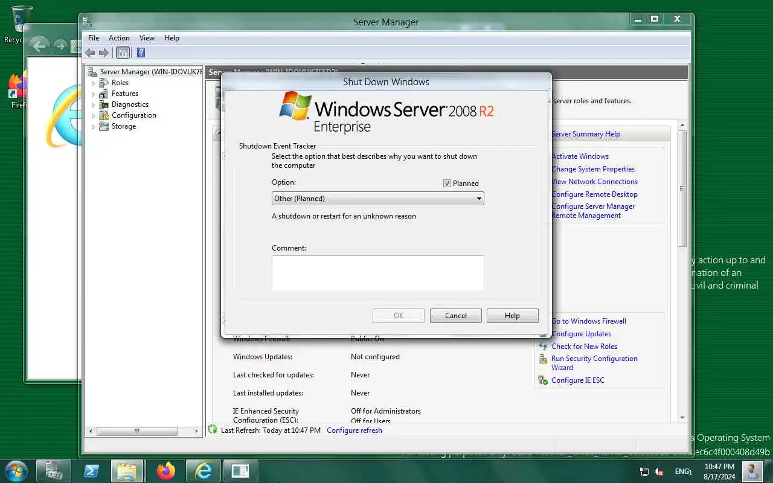Open the Action menu
This screenshot has width=773, height=483.
(x=119, y=38)
